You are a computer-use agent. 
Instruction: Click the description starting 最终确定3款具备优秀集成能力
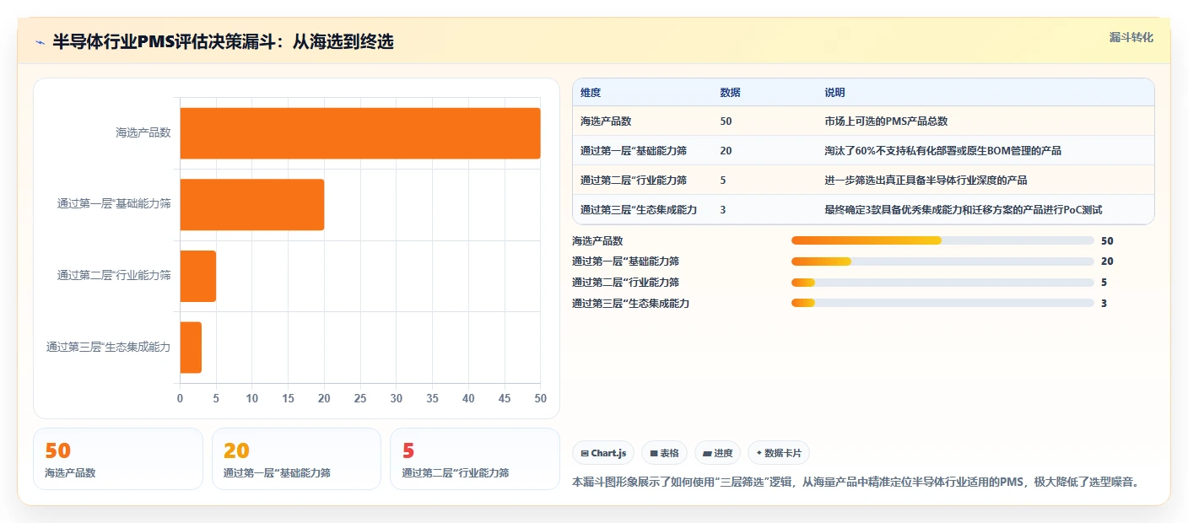[964, 210]
